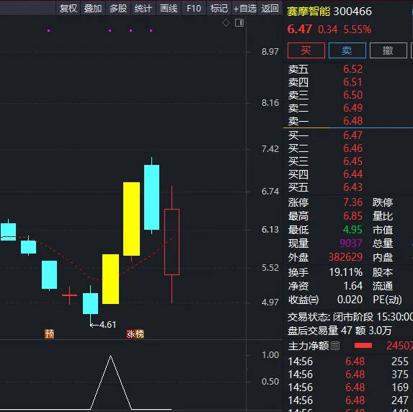Click the trade row with volume 169
This screenshot has width=413, height=412.
[348, 388]
